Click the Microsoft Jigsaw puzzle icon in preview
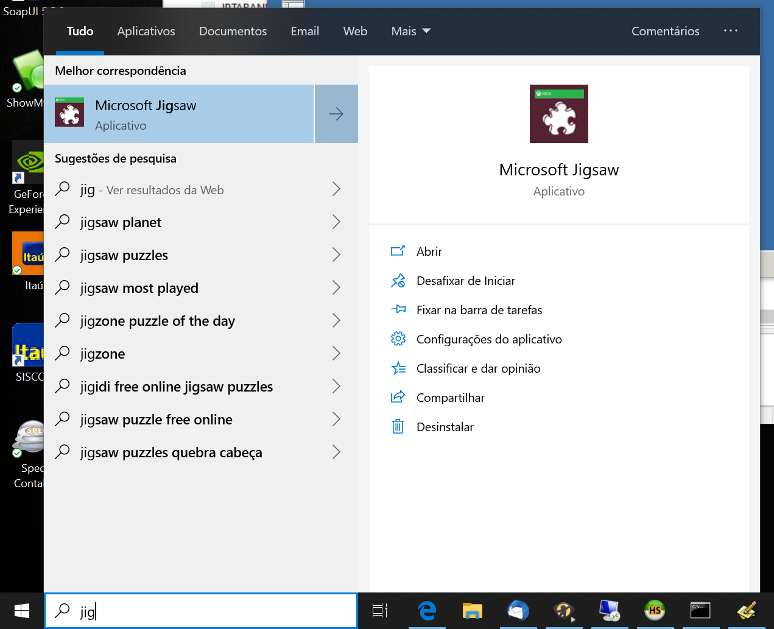The image size is (774, 629). 558,114
